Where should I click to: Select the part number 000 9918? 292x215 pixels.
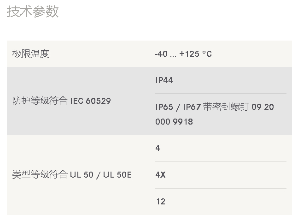click(x=174, y=122)
